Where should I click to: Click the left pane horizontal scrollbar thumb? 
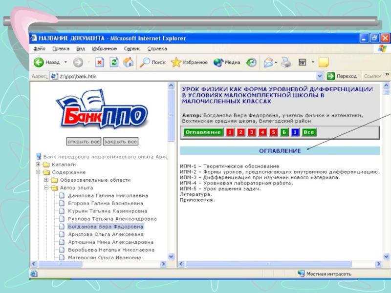tap(60, 264)
